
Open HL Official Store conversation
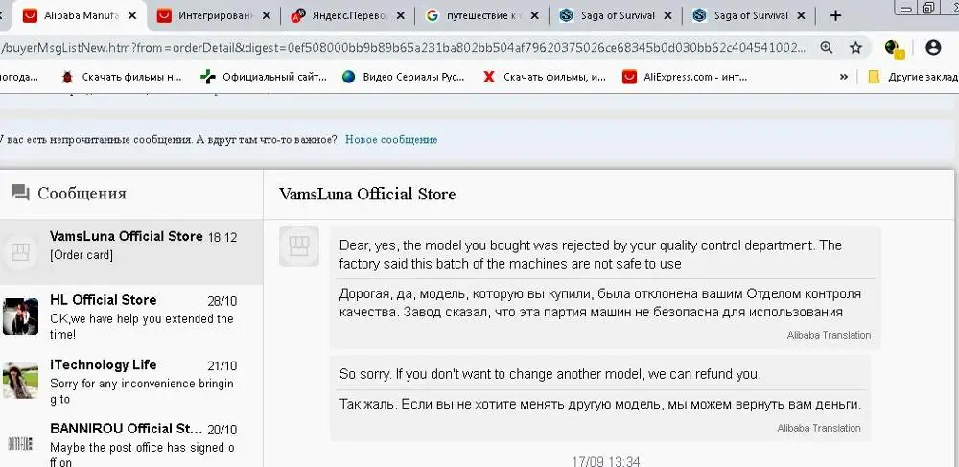click(x=130, y=316)
